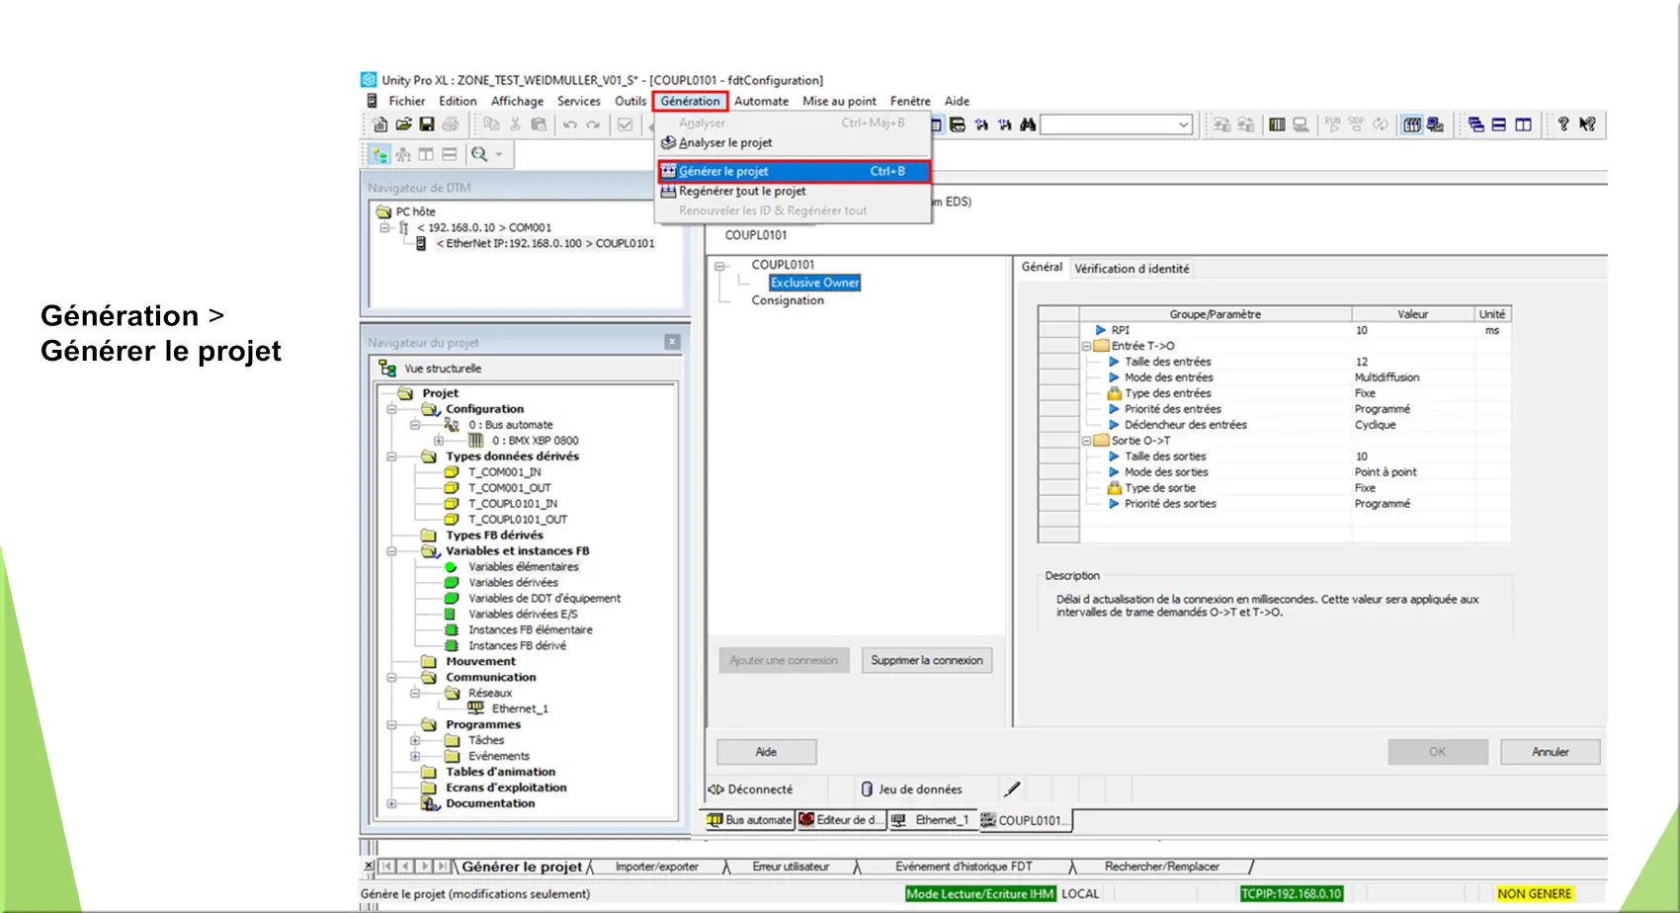Click the RPI value 10 cell
The height and width of the screenshot is (913, 1680).
pos(1413,330)
